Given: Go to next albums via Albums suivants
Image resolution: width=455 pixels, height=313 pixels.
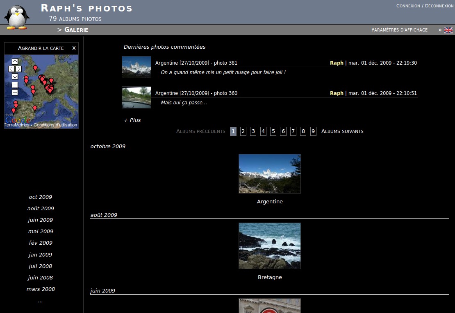Looking at the screenshot, I should [342, 131].
